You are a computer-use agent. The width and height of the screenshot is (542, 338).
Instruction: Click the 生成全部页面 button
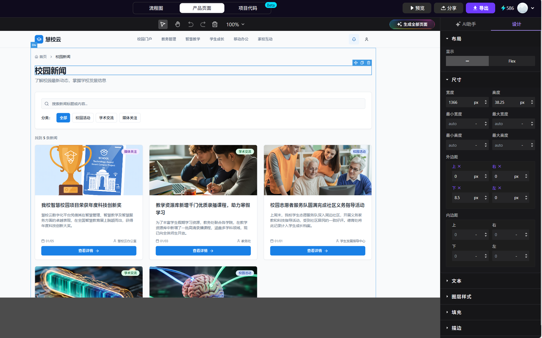412,24
